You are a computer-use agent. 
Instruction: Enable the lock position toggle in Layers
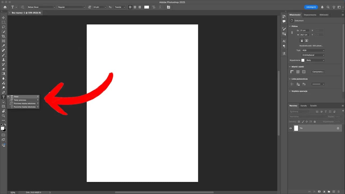[307, 122]
